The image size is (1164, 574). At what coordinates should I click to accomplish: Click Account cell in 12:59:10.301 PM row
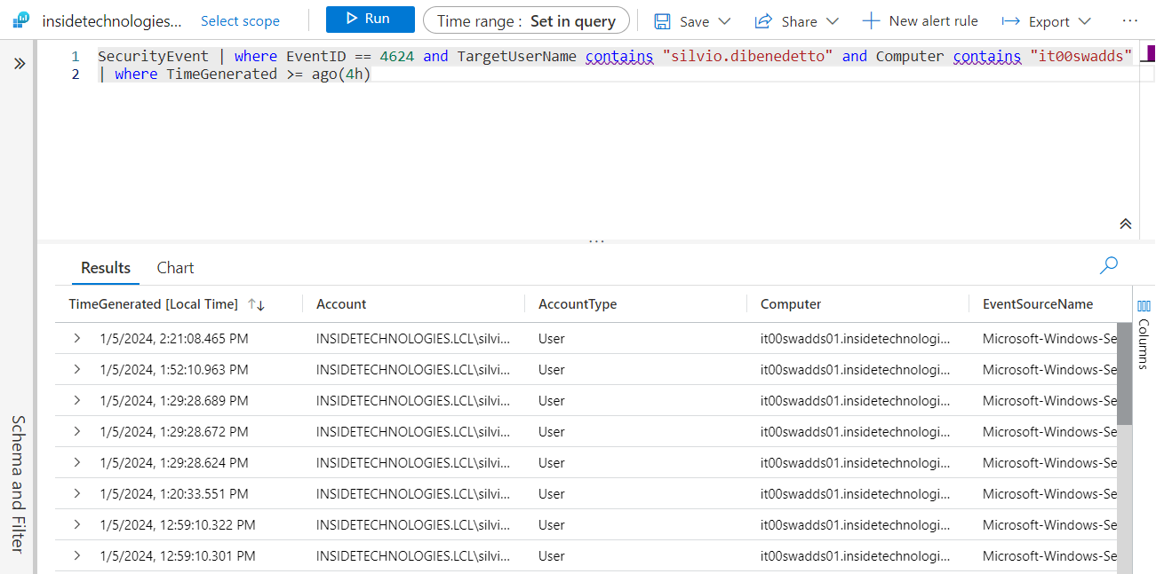tap(413, 556)
